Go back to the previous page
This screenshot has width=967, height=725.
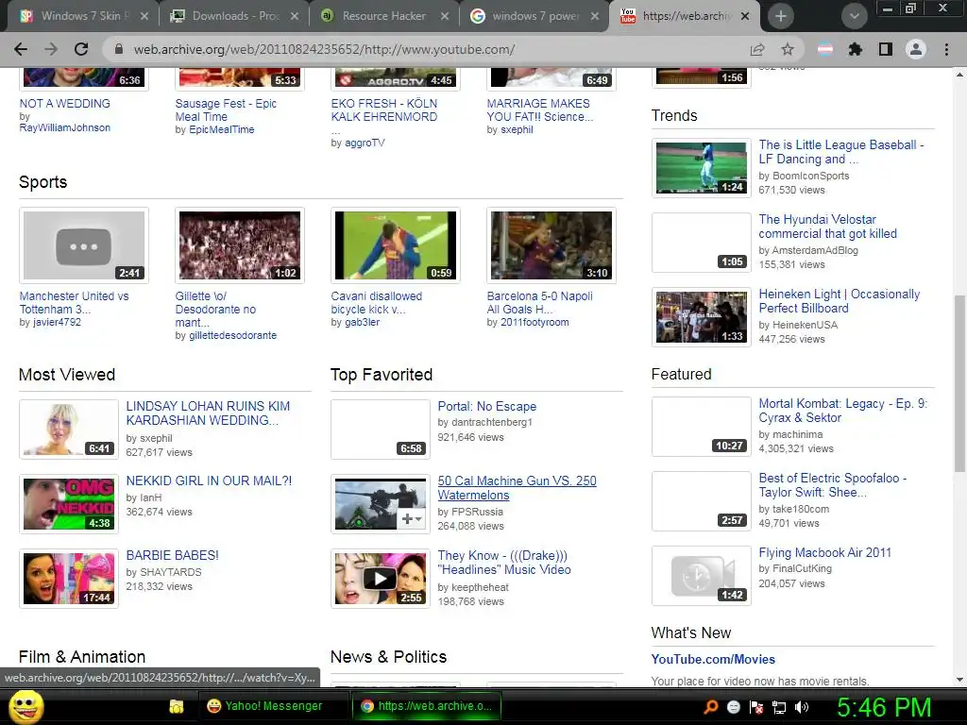pyautogui.click(x=21, y=49)
